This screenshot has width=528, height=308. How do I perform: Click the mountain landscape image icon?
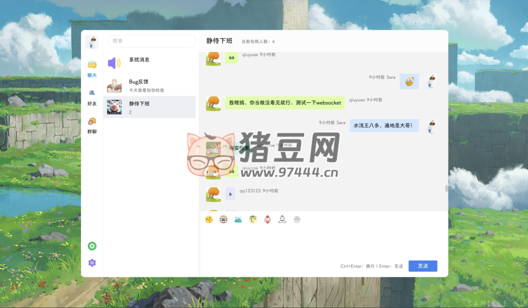[238, 220]
